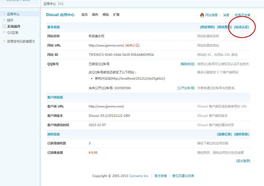The height and width of the screenshot is (186, 264).
Task: Click client version Discuz! X3.1/20131122 GBK
Action: click(x=109, y=116)
